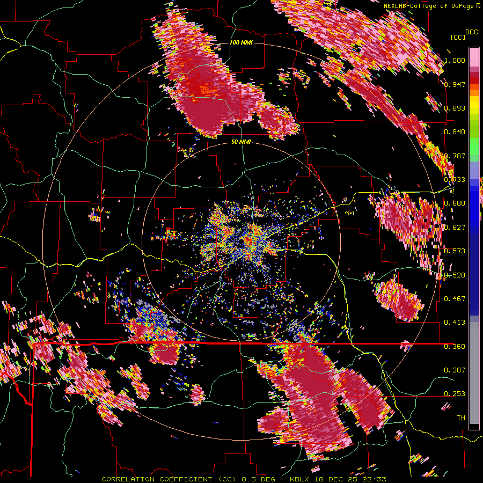The height and width of the screenshot is (483, 483).
Task: Click the 0.680 scale value
Action: [455, 203]
